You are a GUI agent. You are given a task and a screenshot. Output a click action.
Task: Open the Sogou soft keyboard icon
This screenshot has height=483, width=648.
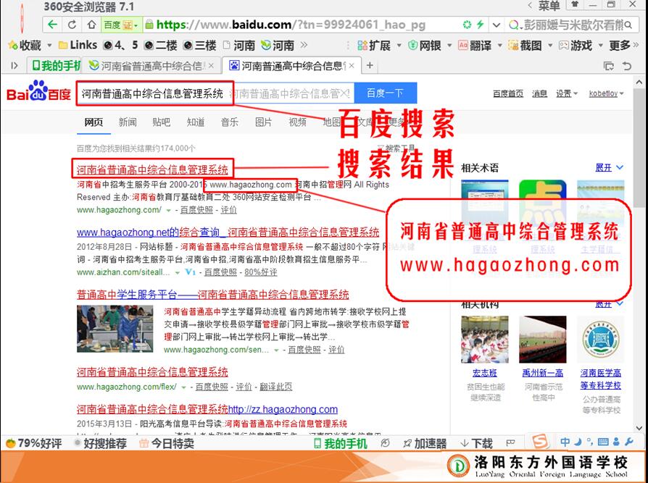point(603,442)
